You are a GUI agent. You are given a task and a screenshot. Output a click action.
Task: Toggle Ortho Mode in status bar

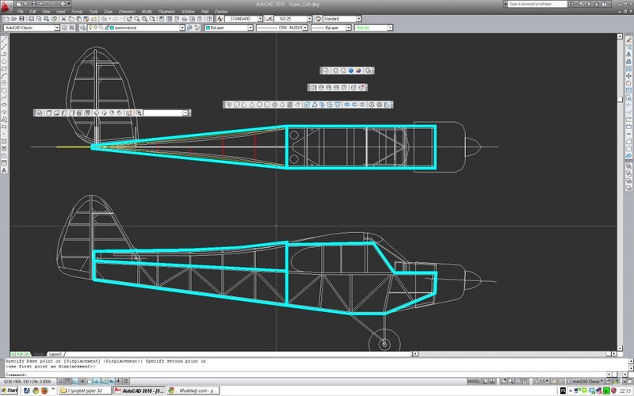coord(74,381)
